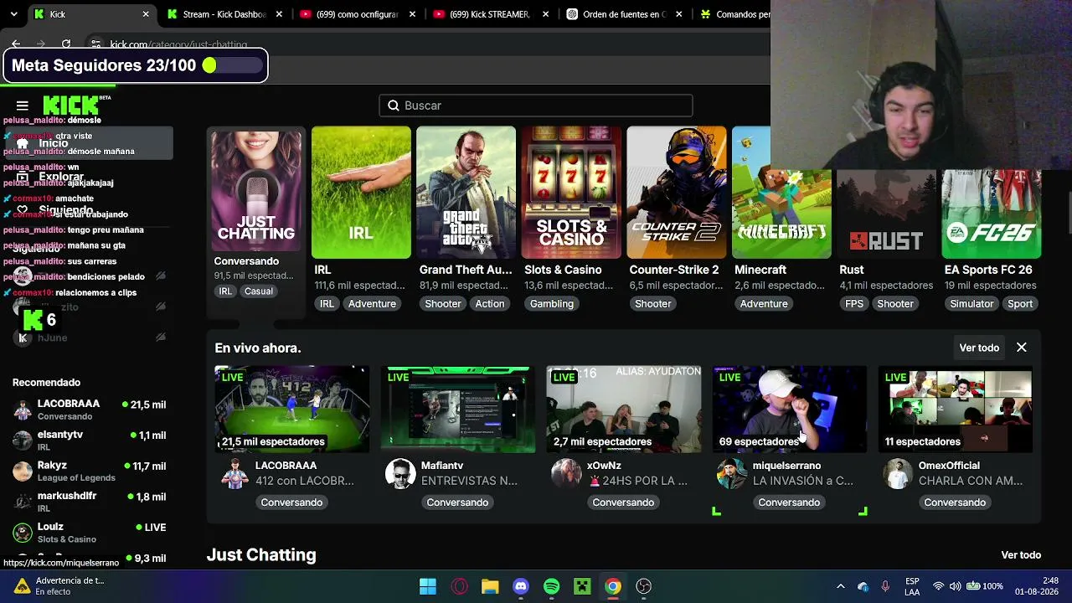This screenshot has width=1072, height=603.
Task: Click LACOBRAAA's avatar in the live card
Action: pyautogui.click(x=235, y=474)
